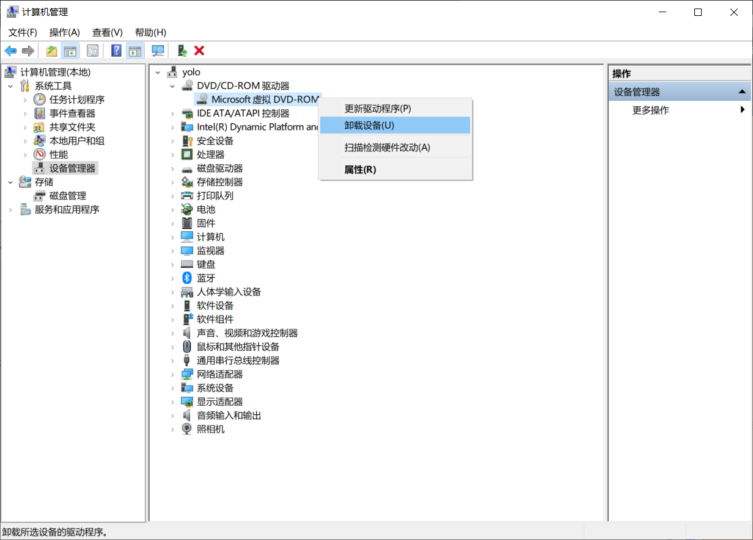753x540 pixels.
Task: Click Scan for hardware changes monitor icon
Action: [x=158, y=51]
